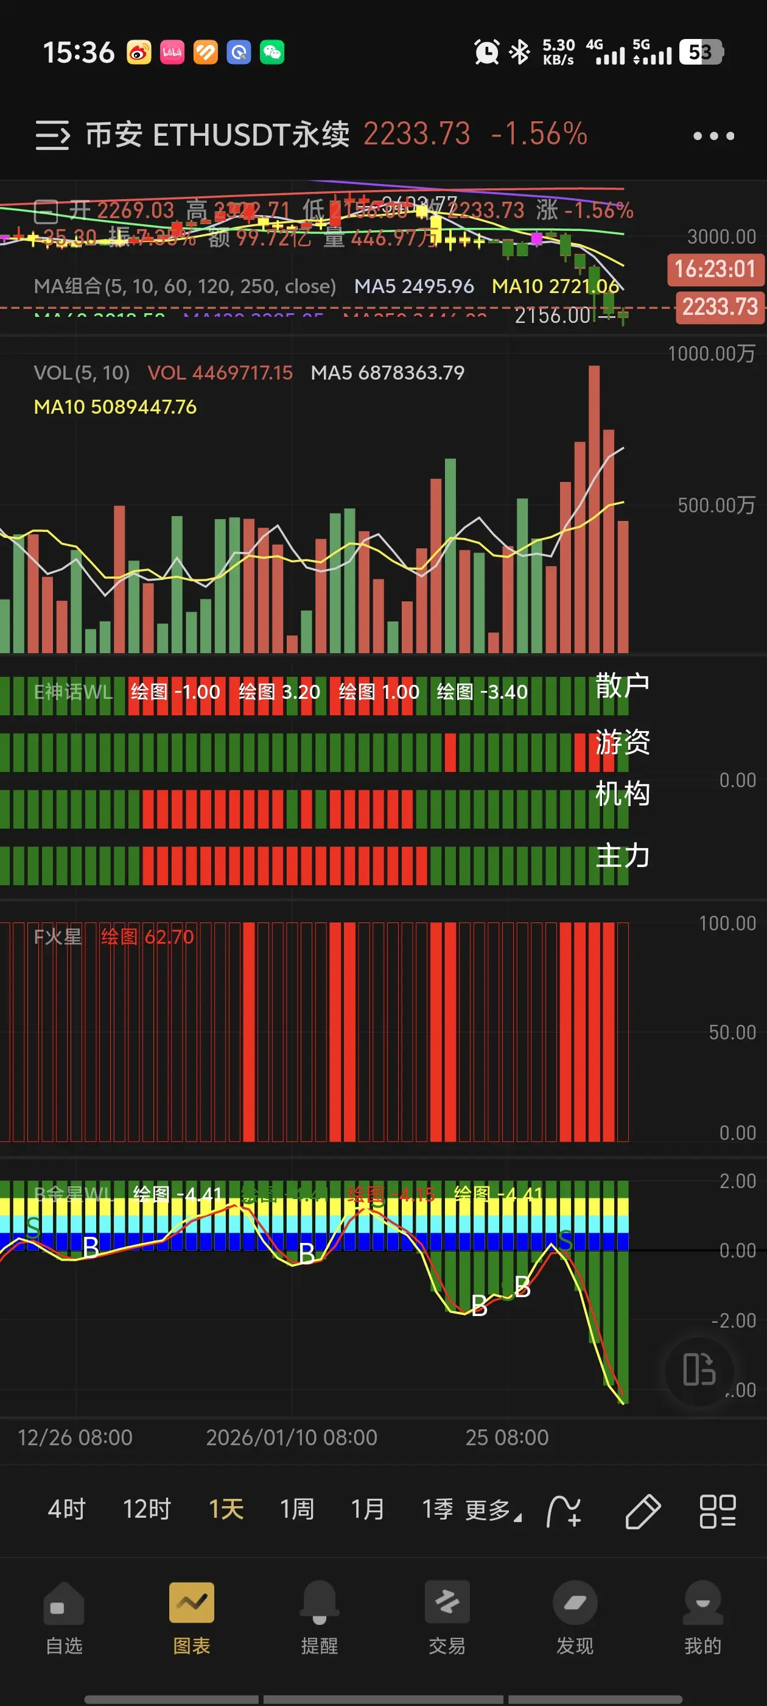Open the chart layout grid icon
The image size is (767, 1706).
(718, 1511)
